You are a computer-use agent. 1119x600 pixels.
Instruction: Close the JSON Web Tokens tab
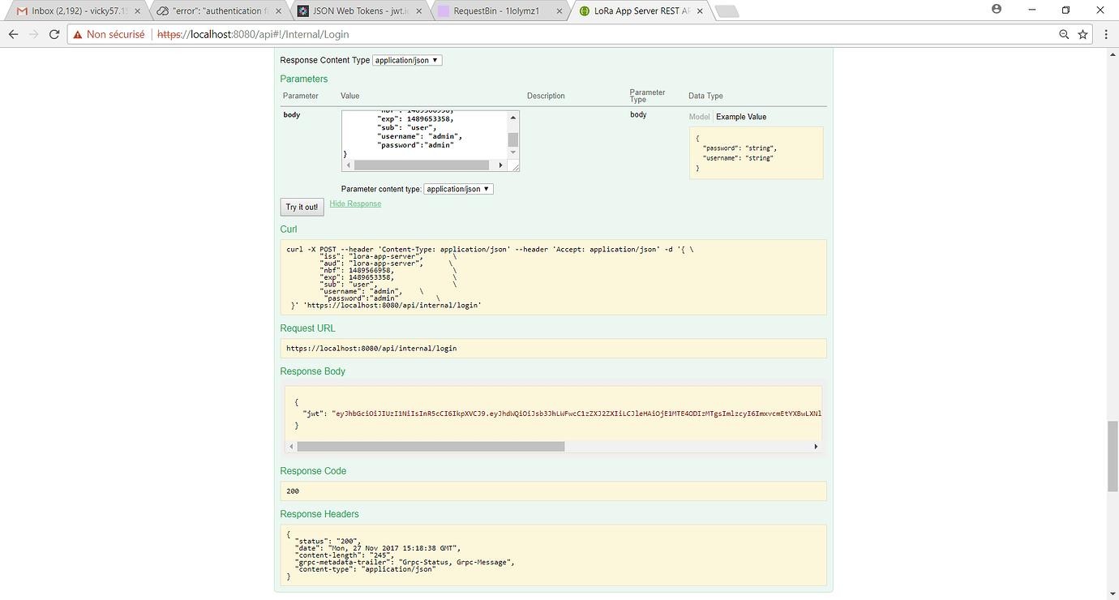(x=419, y=11)
